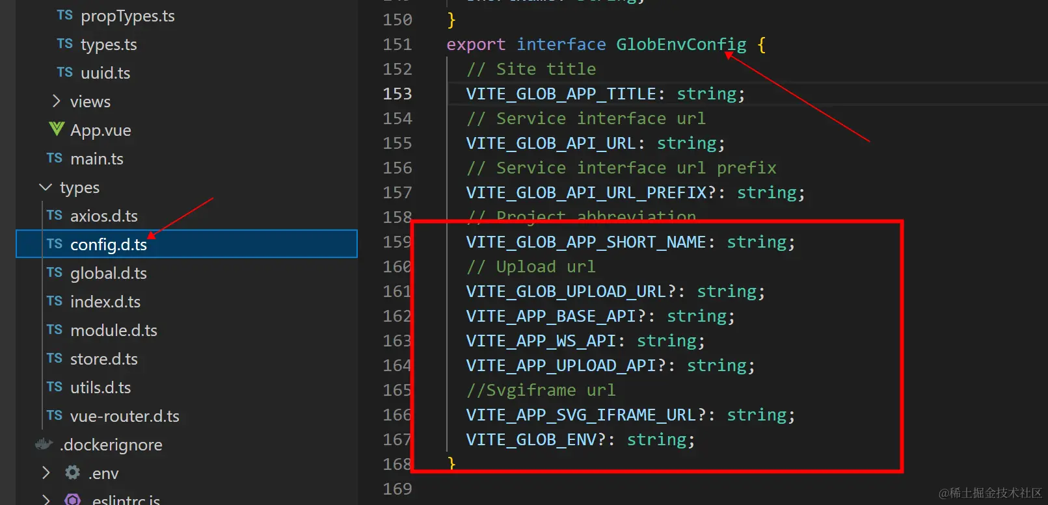Viewport: 1048px width, 505px height.
Task: Open vue-router.d.ts file
Action: (x=125, y=417)
